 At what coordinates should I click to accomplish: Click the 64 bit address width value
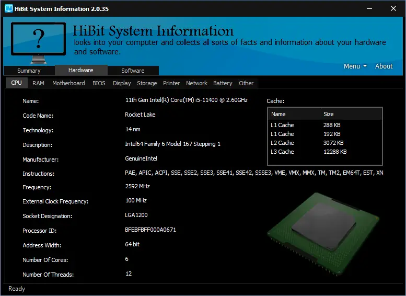click(x=132, y=244)
